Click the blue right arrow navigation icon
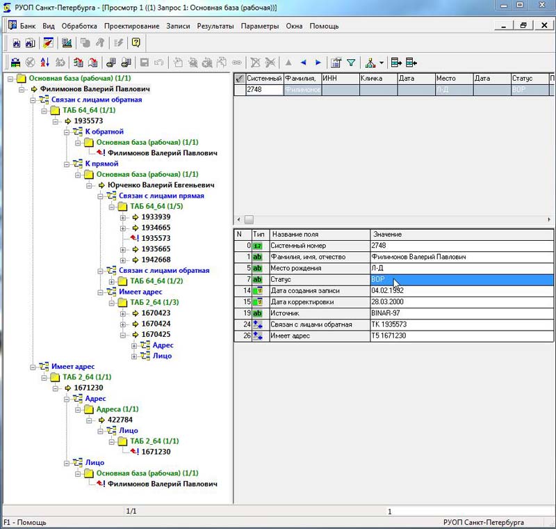Screen dimensions: 556x529 [x=318, y=62]
